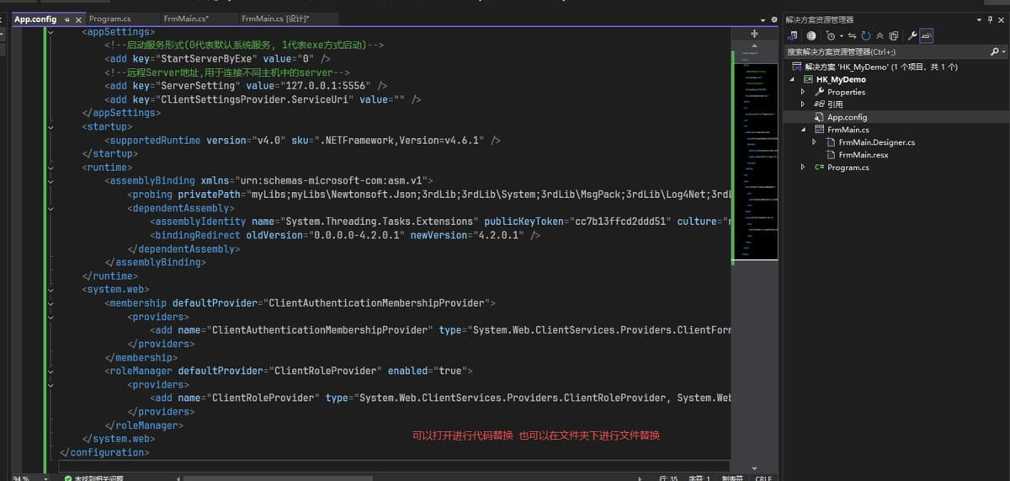The width and height of the screenshot is (1010, 481).
Task: Click the split editor icon above the scrollbar
Action: (754, 34)
